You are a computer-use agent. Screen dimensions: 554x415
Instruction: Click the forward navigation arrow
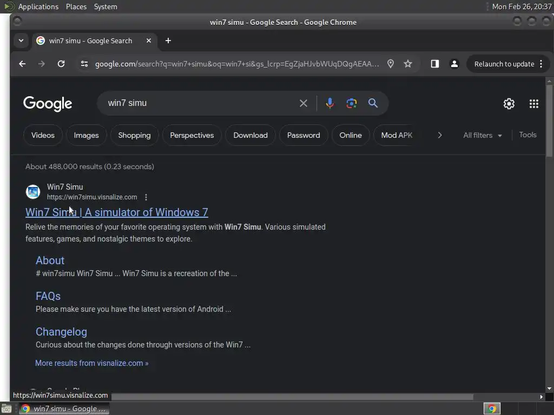pos(41,64)
